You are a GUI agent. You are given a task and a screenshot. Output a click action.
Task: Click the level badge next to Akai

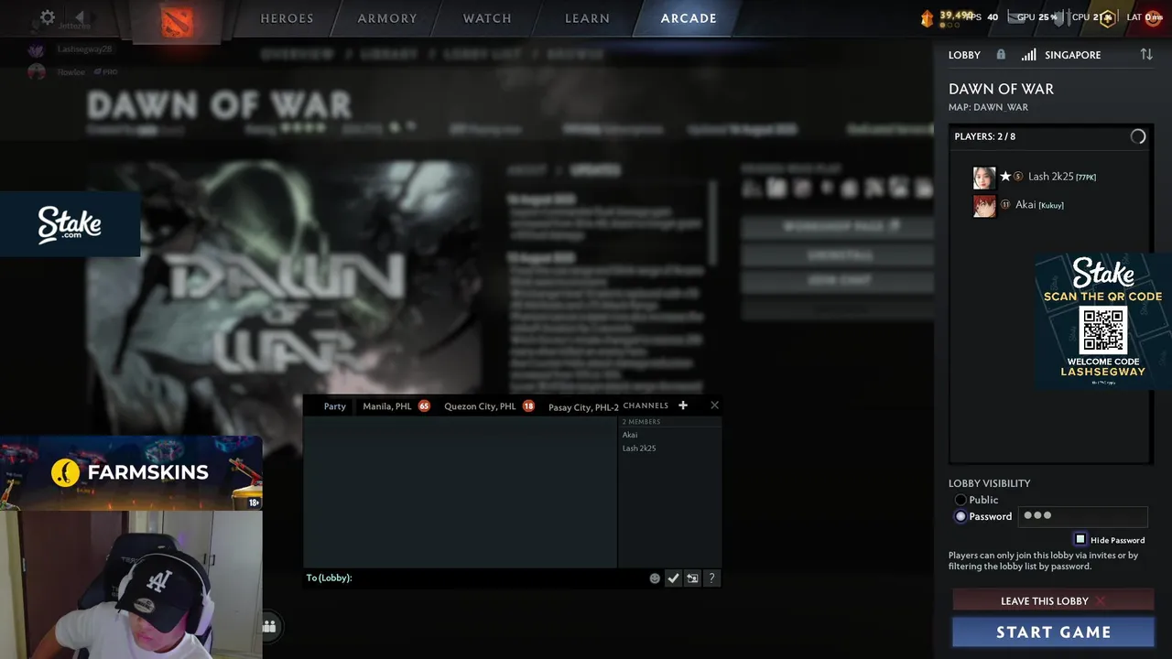tap(1004, 205)
